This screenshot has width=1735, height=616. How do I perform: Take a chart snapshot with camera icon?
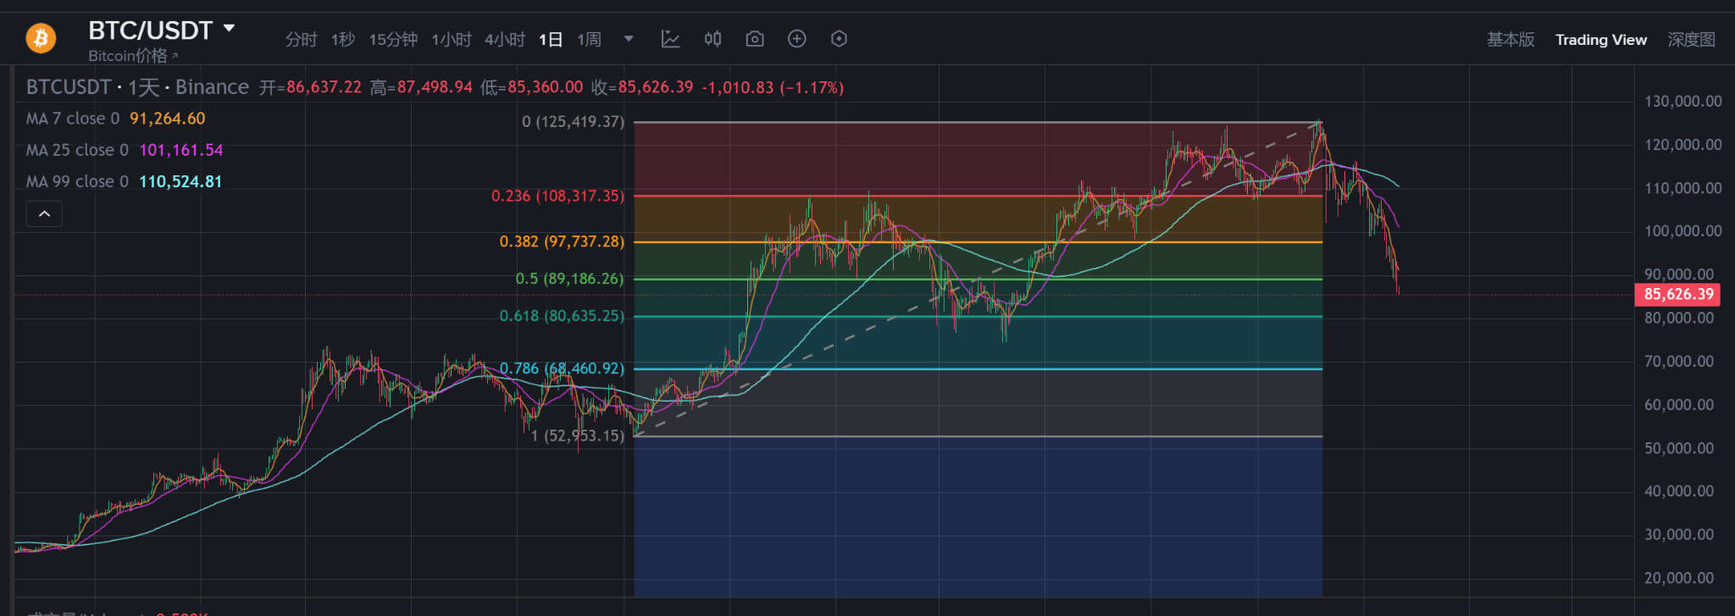tap(754, 39)
